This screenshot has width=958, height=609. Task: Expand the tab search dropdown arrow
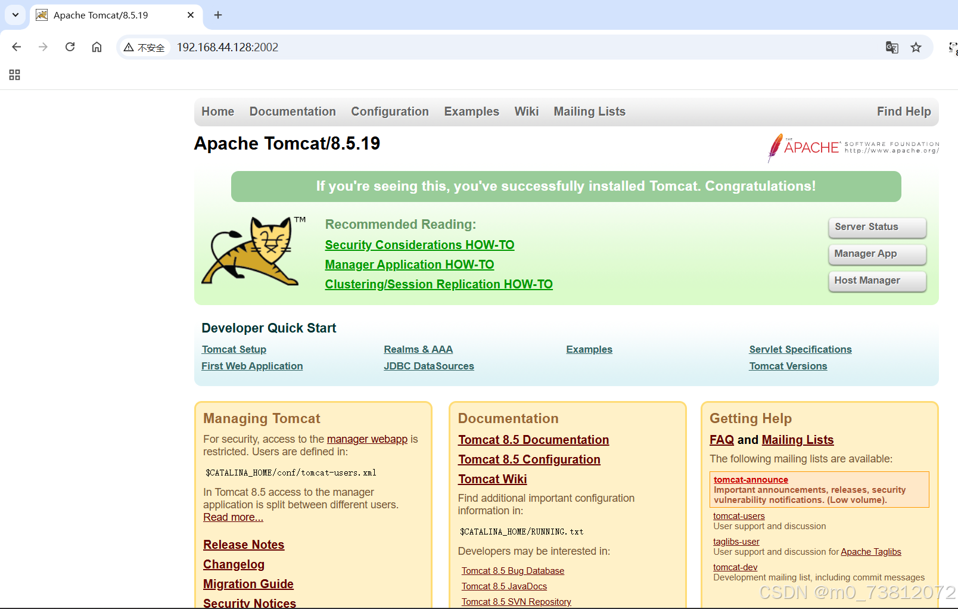point(15,15)
